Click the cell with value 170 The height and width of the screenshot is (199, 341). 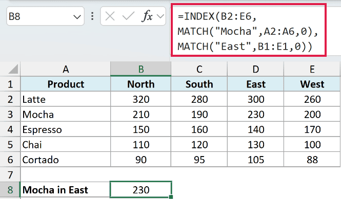pos(312,129)
